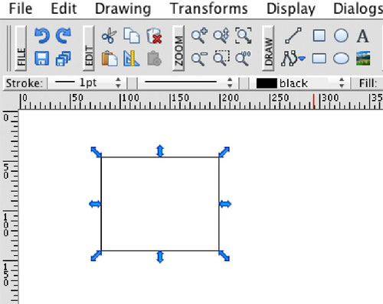Open the Transforms menu
Image resolution: width=383 pixels, height=304 pixels.
click(x=209, y=9)
